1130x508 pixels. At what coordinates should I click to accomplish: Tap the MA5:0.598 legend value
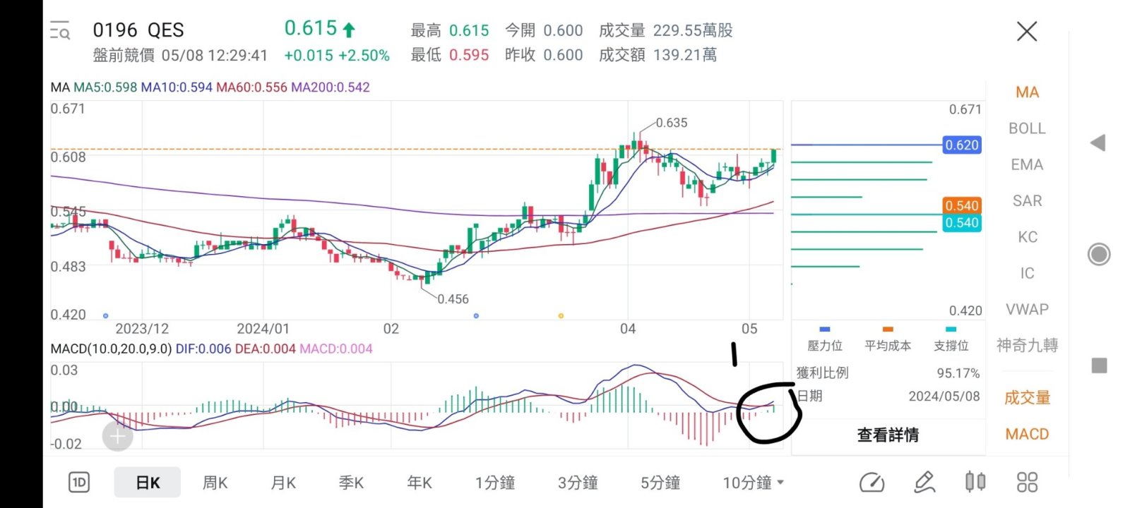(105, 87)
